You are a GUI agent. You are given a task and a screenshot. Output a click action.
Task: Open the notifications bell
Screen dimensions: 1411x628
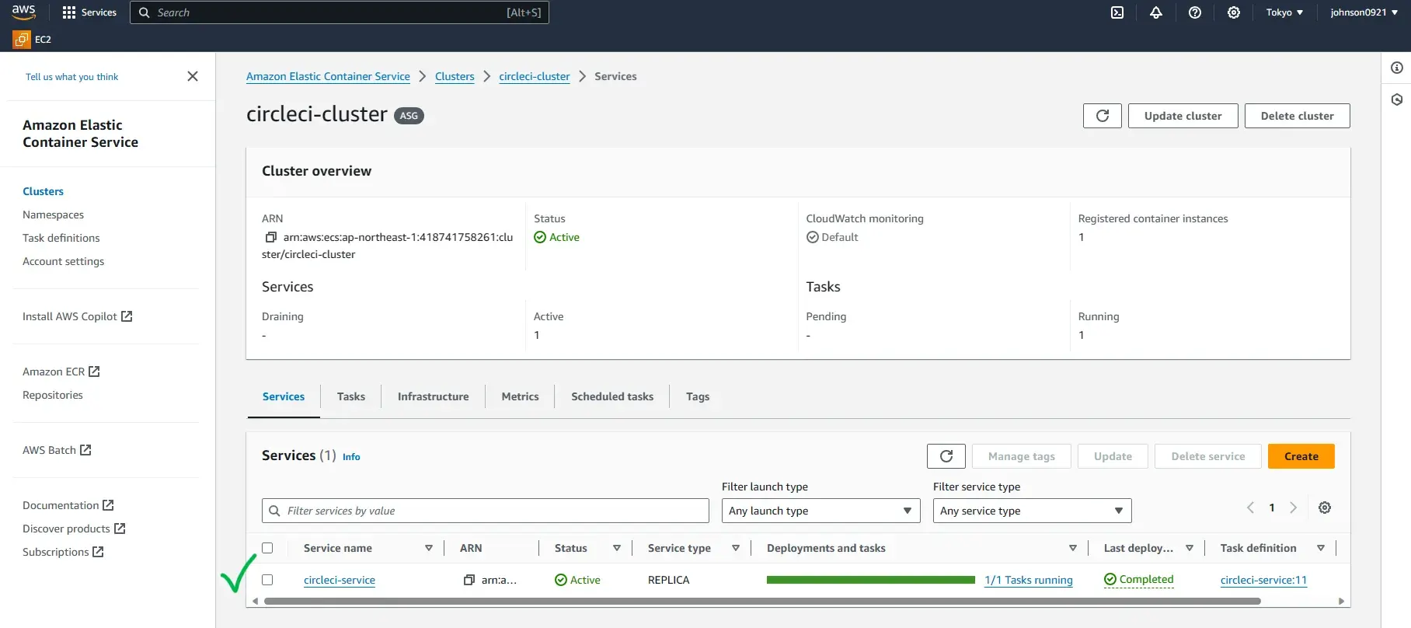pyautogui.click(x=1156, y=12)
